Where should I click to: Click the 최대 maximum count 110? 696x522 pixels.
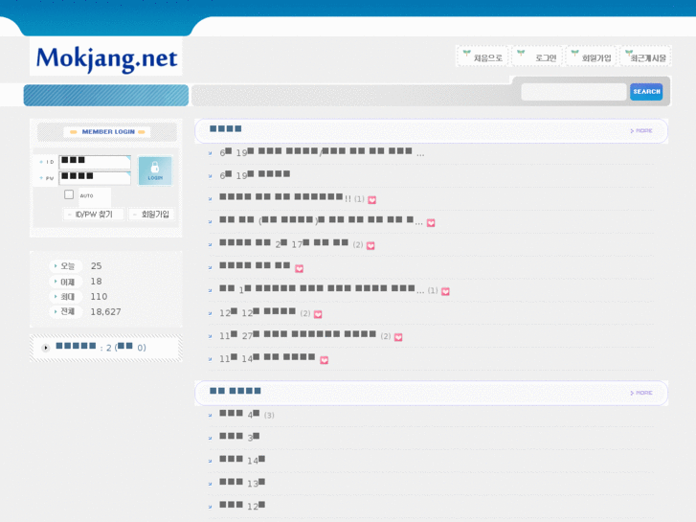99,296
